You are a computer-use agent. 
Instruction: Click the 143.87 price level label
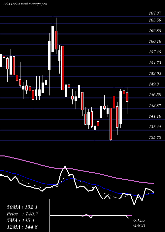pyautogui.click(x=155, y=106)
